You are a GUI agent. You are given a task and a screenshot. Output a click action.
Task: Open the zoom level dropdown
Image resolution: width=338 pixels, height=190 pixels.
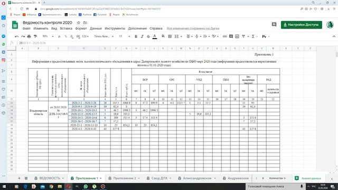[48, 36]
